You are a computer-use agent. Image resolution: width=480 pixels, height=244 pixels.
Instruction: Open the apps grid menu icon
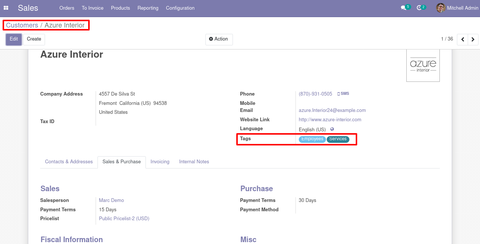pos(6,8)
